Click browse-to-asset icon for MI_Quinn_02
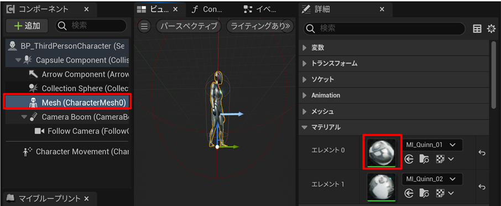 click(424, 193)
